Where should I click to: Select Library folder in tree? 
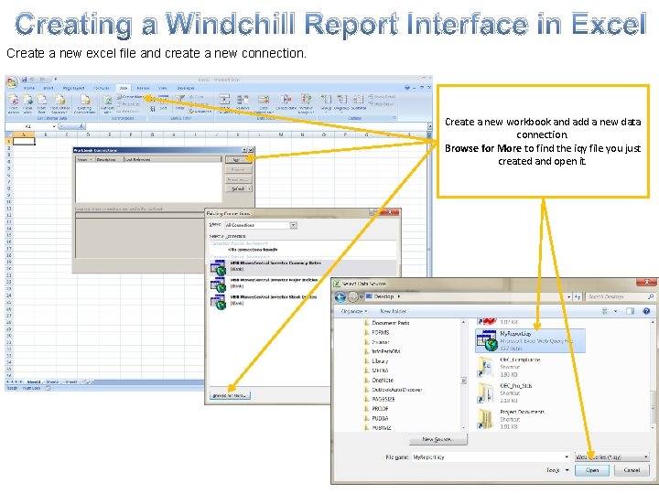376,361
